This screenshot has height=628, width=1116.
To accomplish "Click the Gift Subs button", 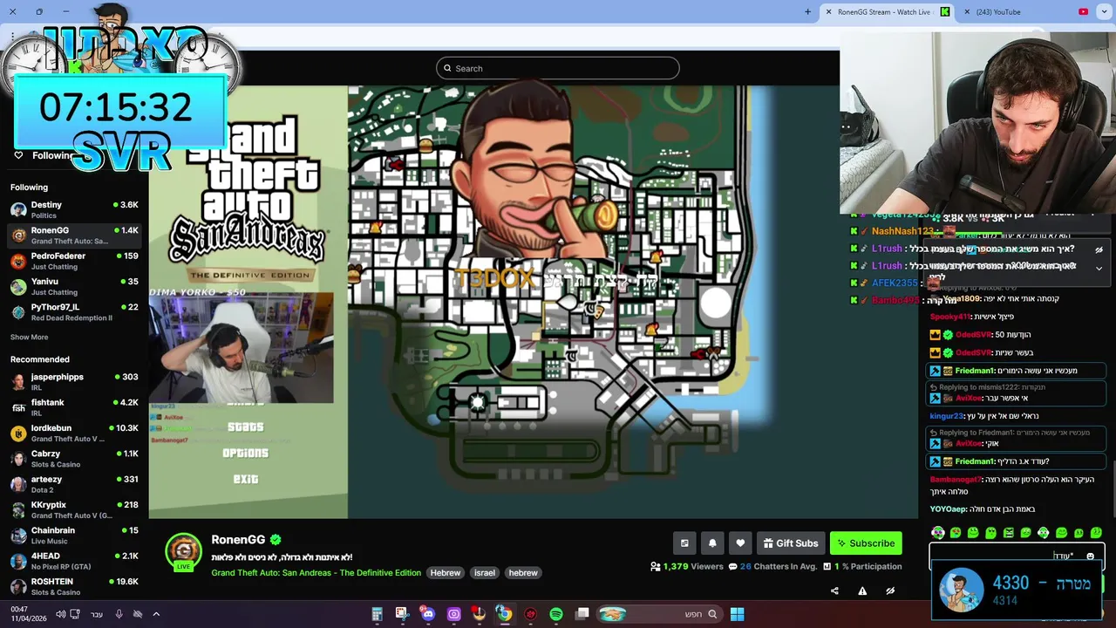I will coord(791,543).
